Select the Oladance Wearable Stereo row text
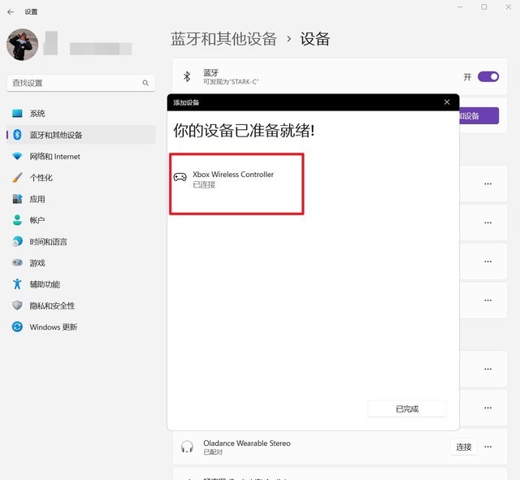Screen dimensions: 520x480 [x=247, y=443]
